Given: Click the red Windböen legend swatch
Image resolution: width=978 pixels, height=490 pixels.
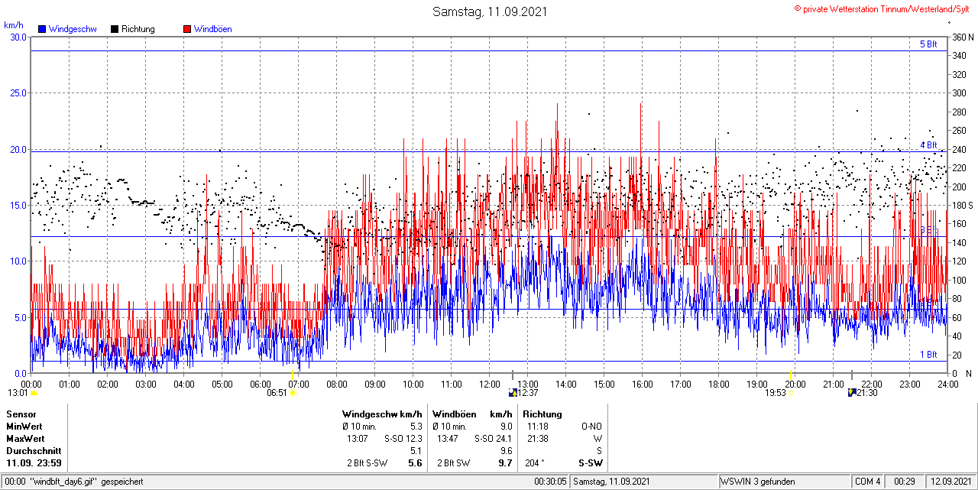Looking at the screenshot, I should [187, 29].
